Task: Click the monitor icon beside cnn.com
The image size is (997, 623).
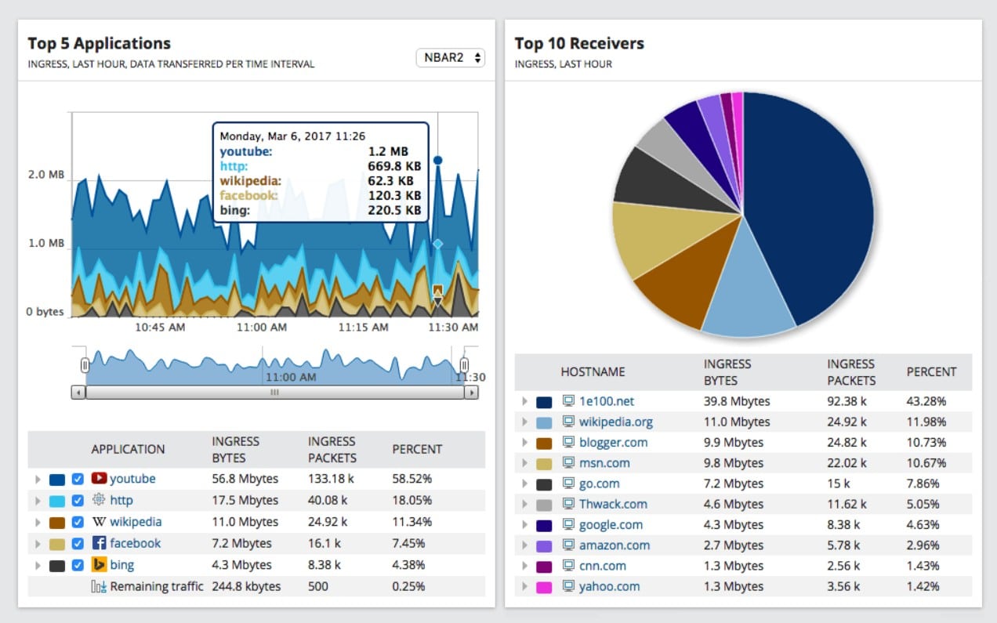Action: (568, 566)
